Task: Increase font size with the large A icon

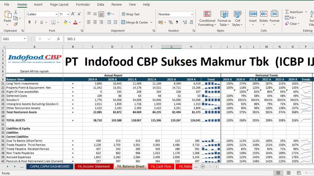Action: pos(73,14)
